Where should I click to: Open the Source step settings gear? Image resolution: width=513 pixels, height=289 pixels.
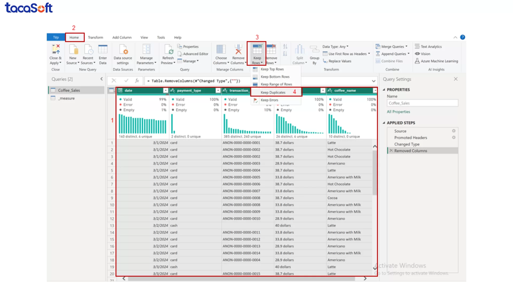click(454, 131)
